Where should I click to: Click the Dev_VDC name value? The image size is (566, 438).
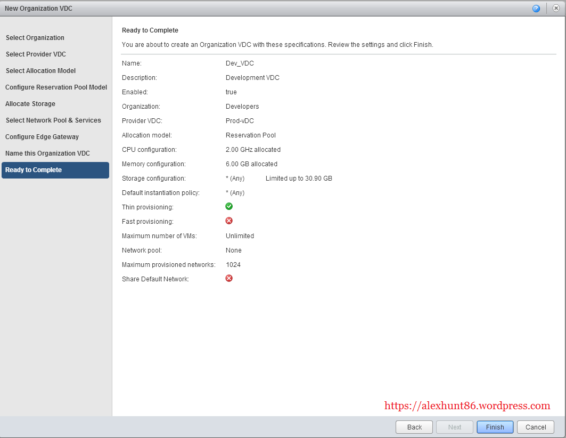point(240,63)
